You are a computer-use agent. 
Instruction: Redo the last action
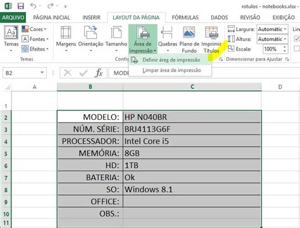(x=50, y=6)
